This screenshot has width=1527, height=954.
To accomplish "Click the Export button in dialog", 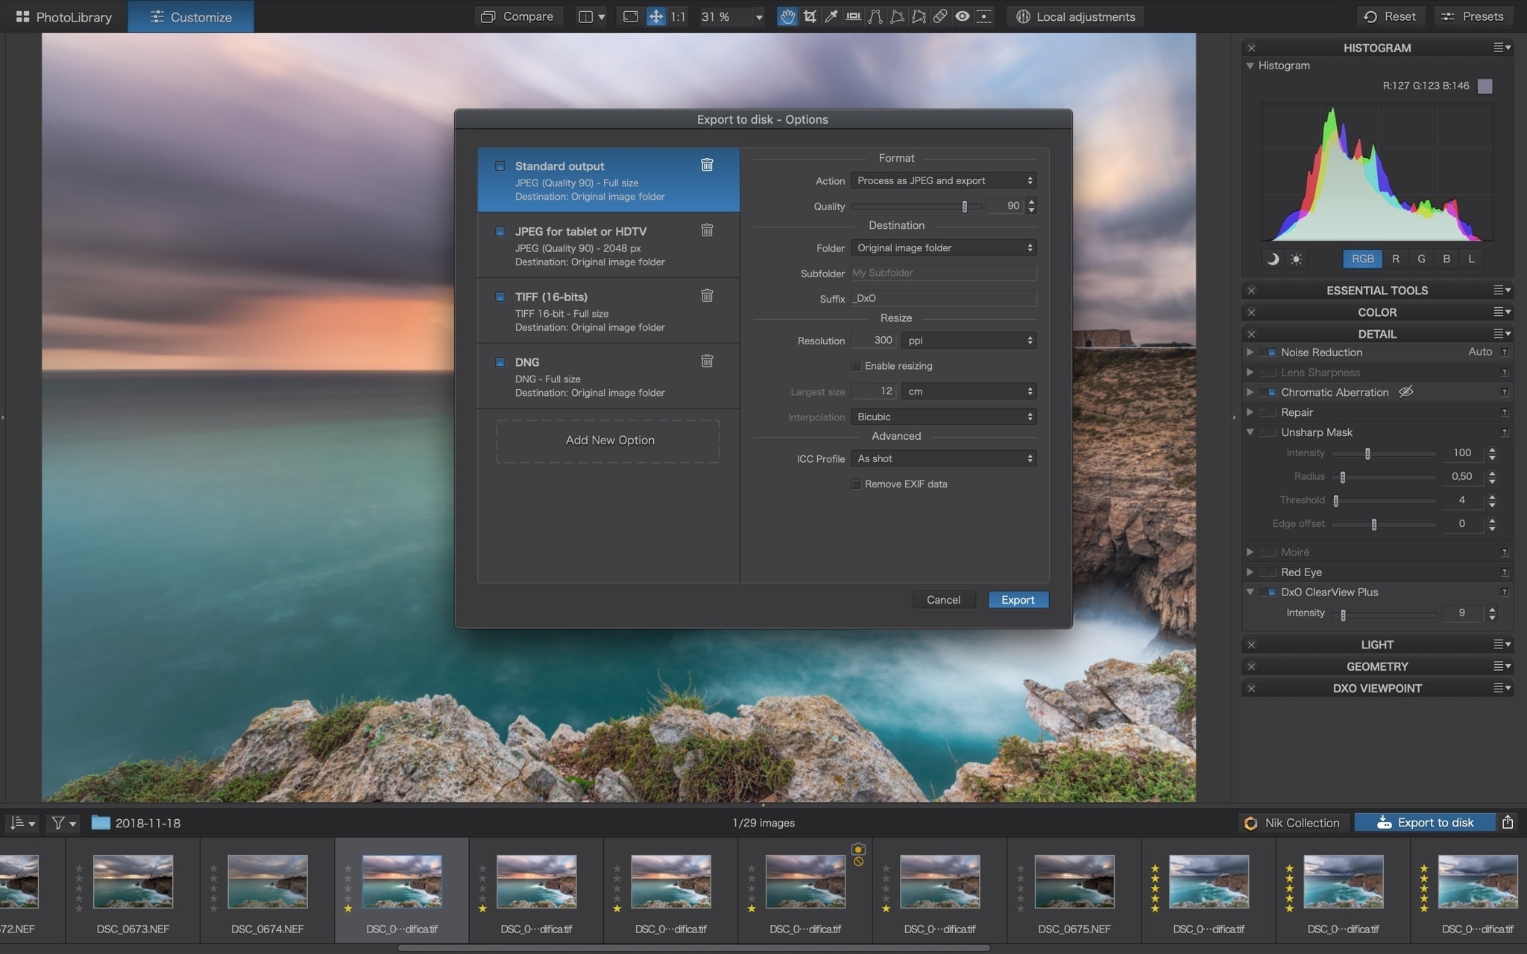I will [x=1018, y=600].
